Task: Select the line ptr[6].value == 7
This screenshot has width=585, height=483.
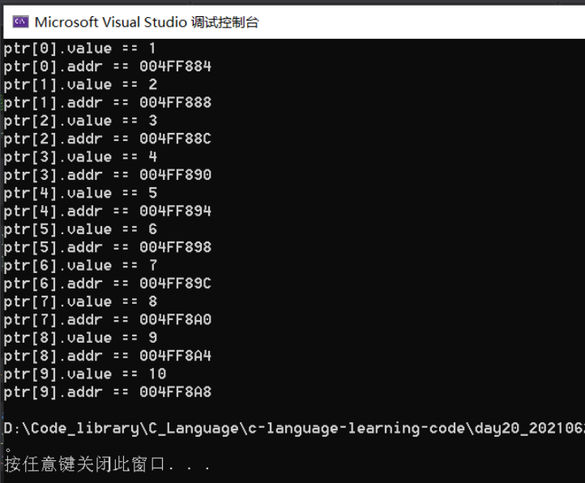Action: point(80,266)
